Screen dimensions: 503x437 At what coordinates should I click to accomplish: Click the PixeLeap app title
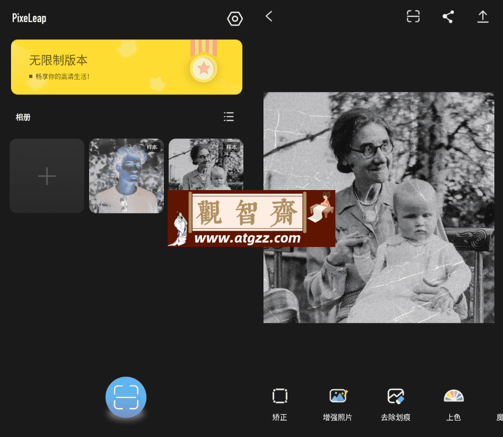29,18
